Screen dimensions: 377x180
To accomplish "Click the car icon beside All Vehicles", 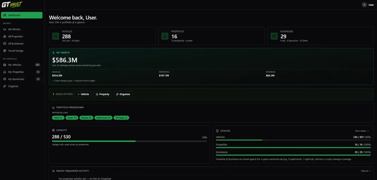I will point(5,29).
